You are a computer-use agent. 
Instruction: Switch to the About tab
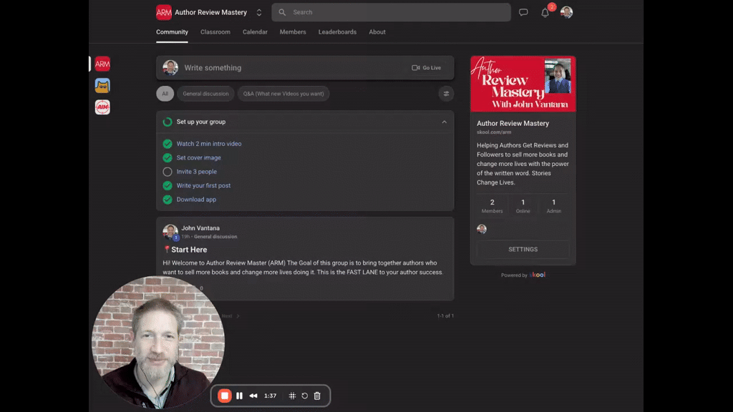point(377,31)
